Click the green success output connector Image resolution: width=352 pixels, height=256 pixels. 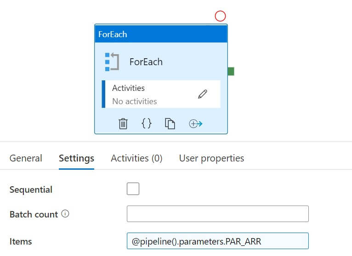pos(231,71)
